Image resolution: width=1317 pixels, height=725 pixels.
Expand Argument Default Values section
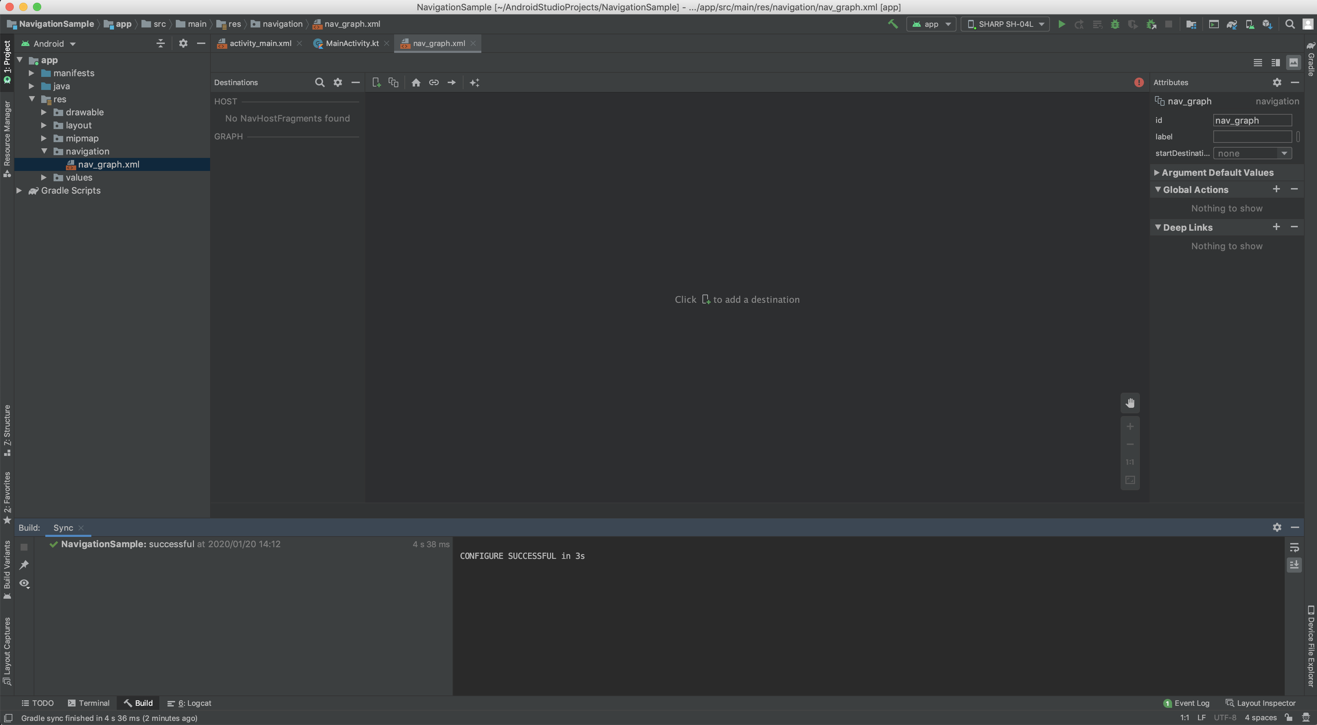[x=1156, y=173]
